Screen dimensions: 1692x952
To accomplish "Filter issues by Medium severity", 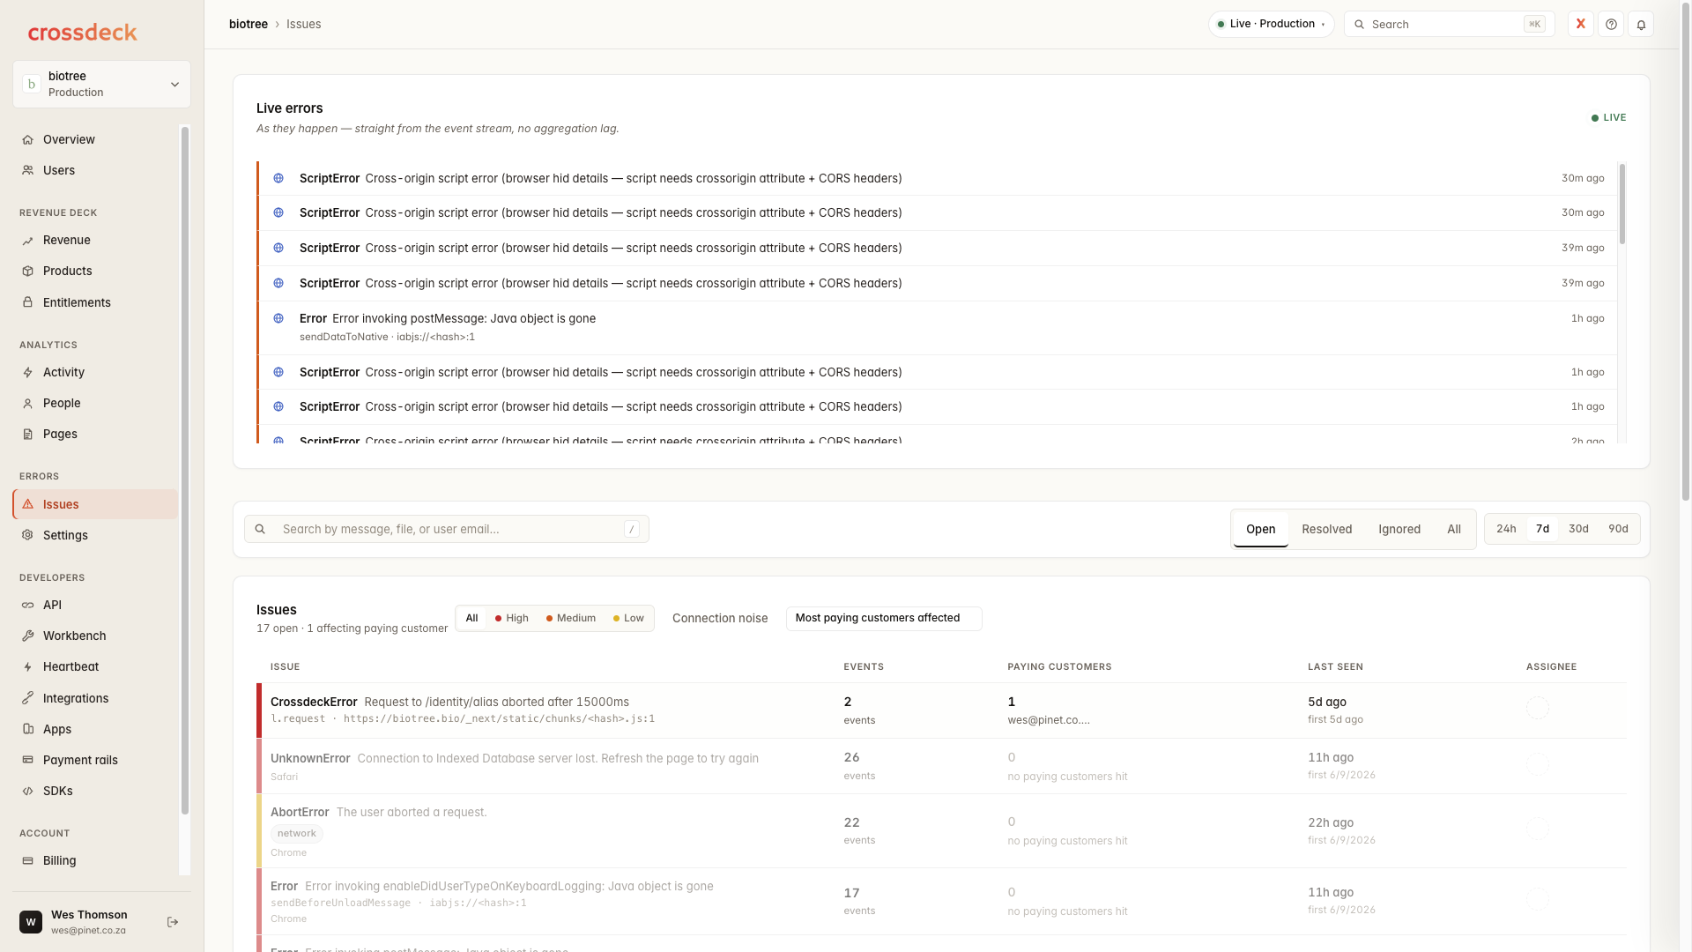I will coord(571,619).
